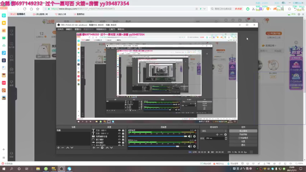The image size is (306, 172).
Task: Click the Exit button in OBS controls
Action: [x=243, y=145]
